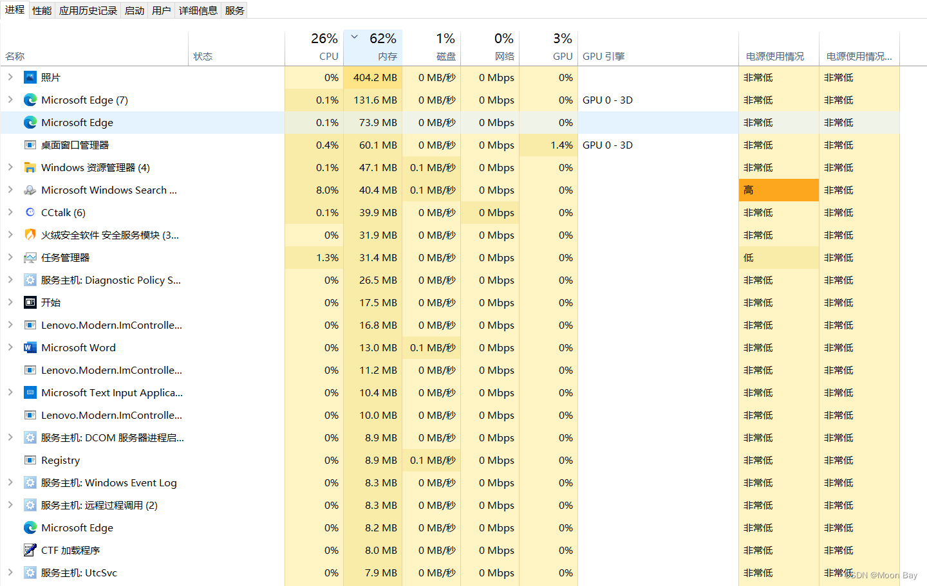
Task: Click the Microsoft Windows Search icon
Action: click(x=30, y=190)
